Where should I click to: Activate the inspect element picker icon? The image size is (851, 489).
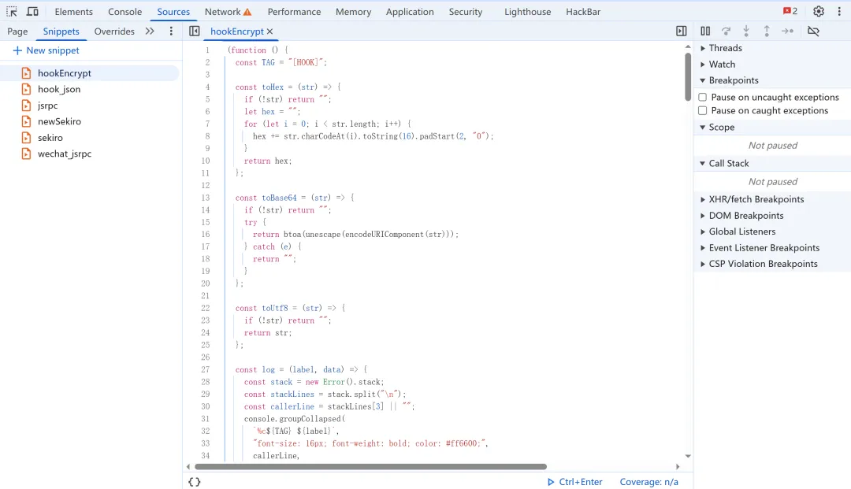pos(11,11)
